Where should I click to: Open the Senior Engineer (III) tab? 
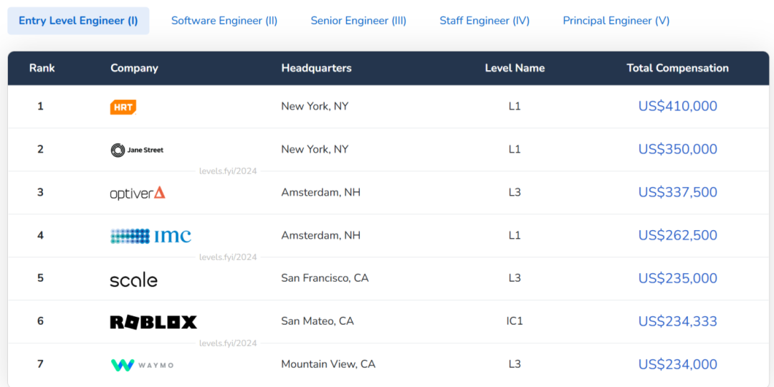click(x=358, y=21)
